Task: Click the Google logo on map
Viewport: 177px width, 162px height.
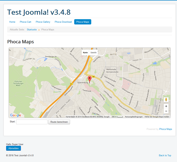Action: (x=15, y=115)
